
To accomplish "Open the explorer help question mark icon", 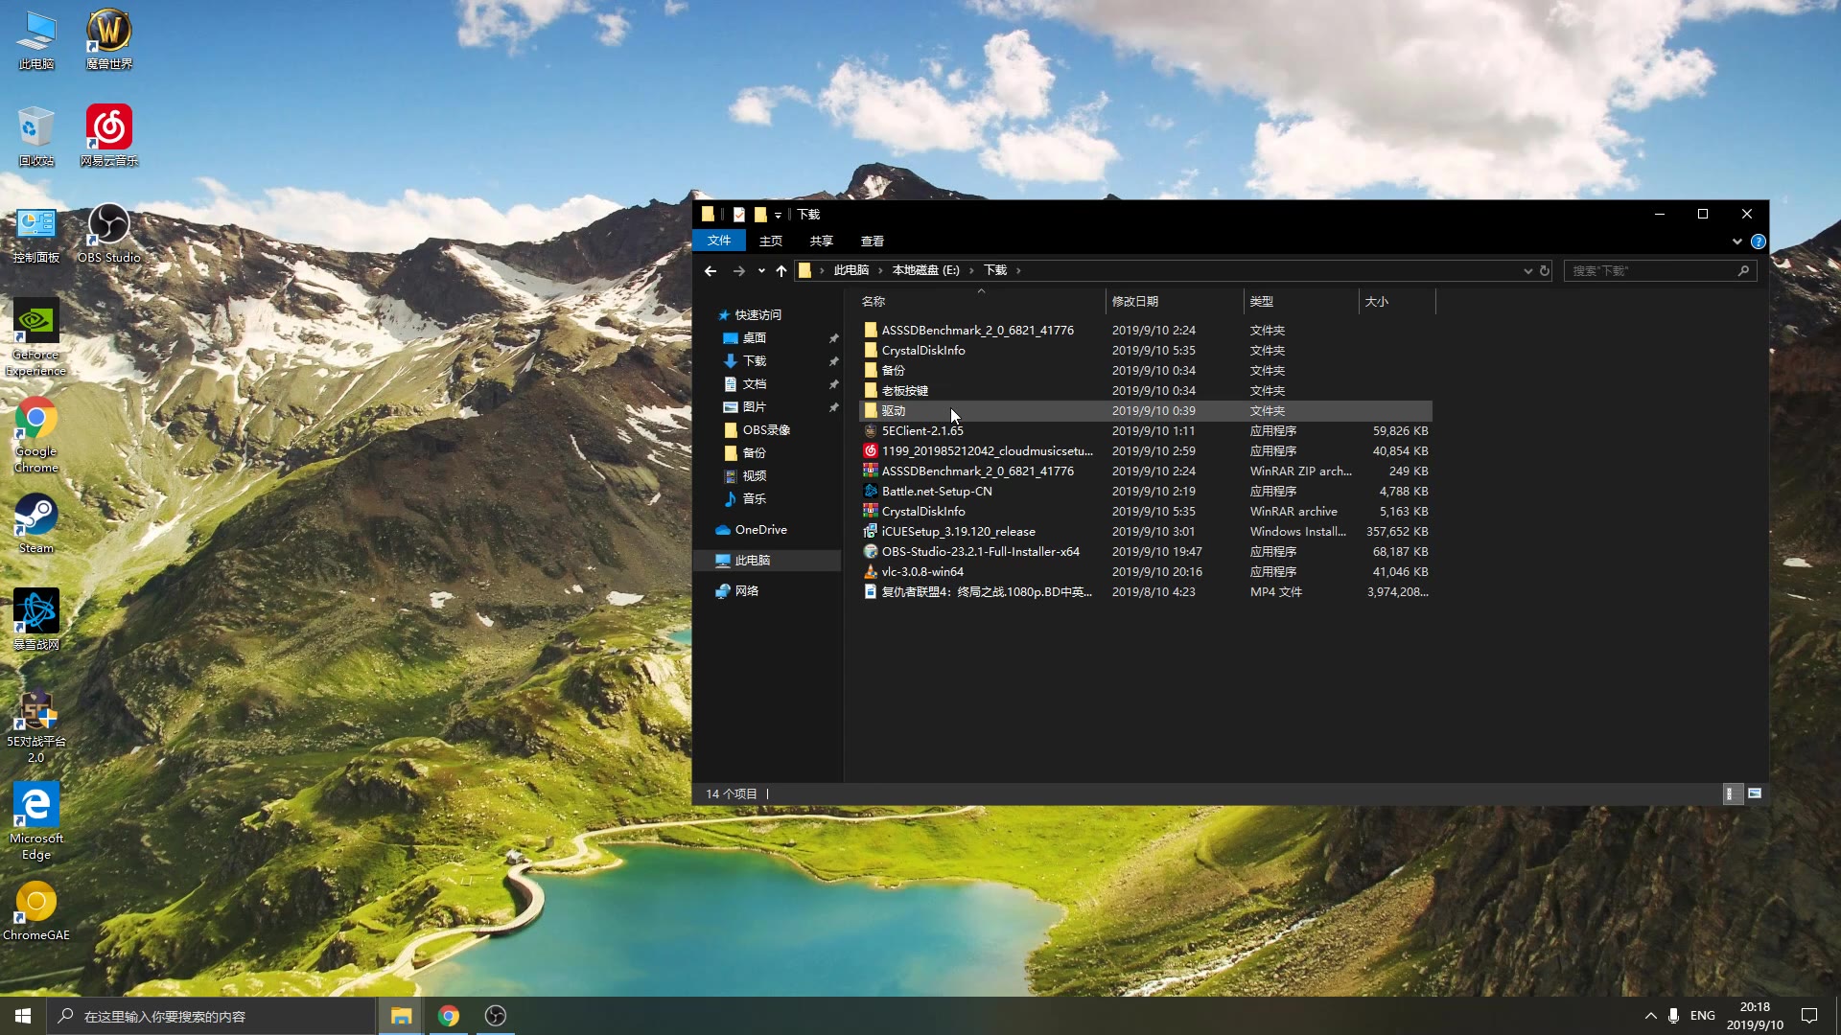I will pyautogui.click(x=1758, y=241).
